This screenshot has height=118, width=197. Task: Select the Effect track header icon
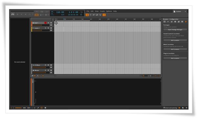[33, 65]
